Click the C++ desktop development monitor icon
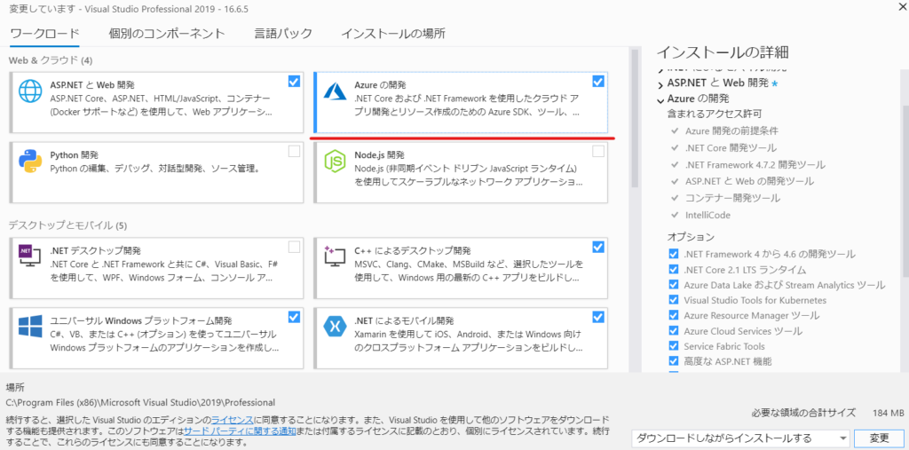 coord(335,255)
